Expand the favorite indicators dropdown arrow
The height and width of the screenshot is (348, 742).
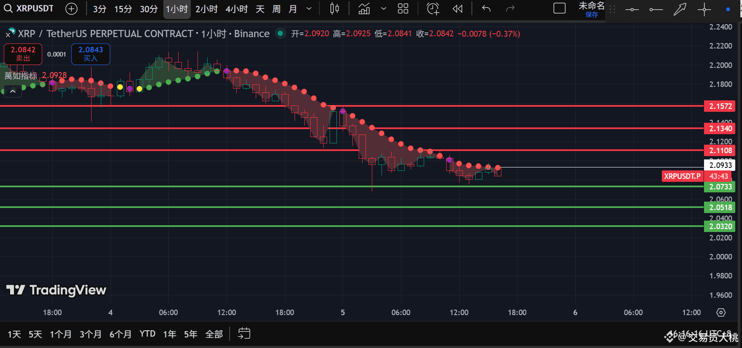383,8
